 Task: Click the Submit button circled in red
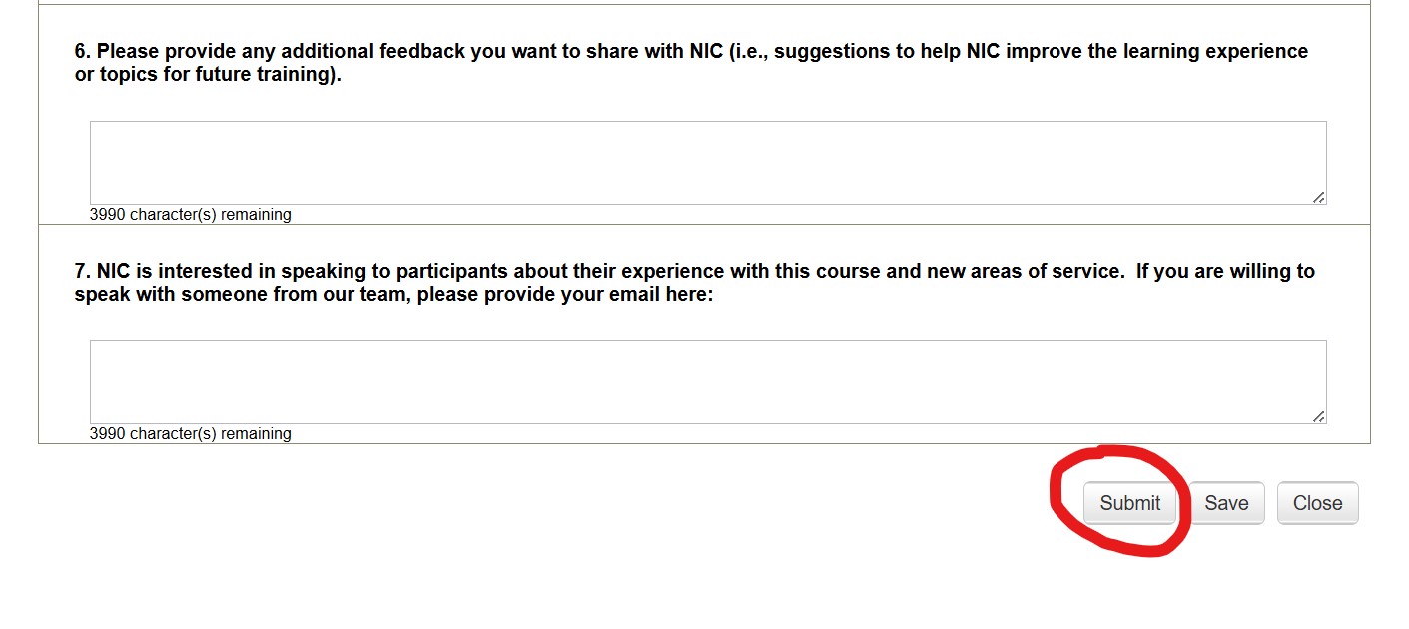pos(1130,503)
